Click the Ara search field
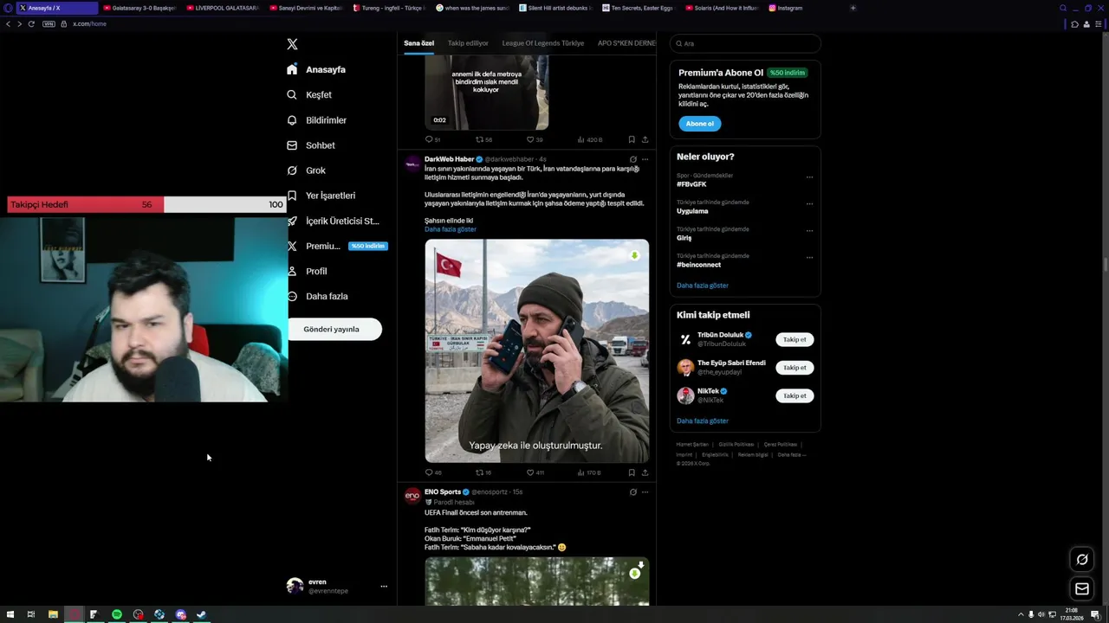The height and width of the screenshot is (623, 1109). point(745,43)
